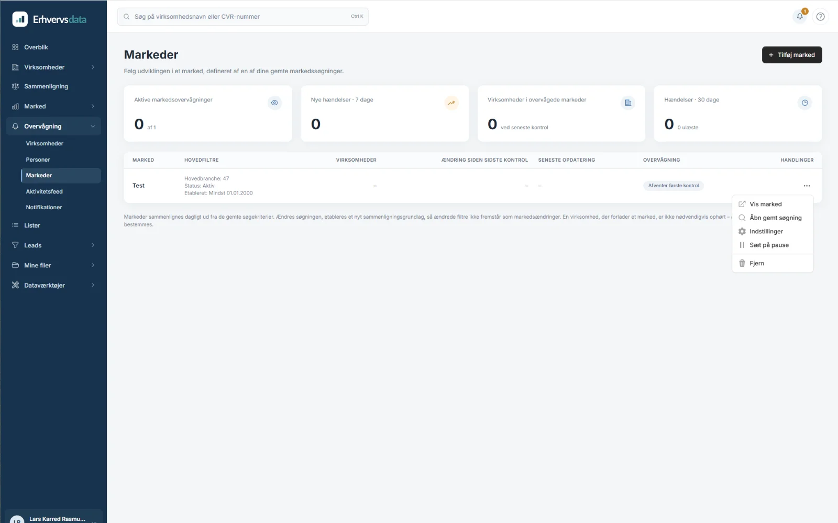This screenshot has height=523, width=838.
Task: Click the company search input field
Action: pos(242,17)
